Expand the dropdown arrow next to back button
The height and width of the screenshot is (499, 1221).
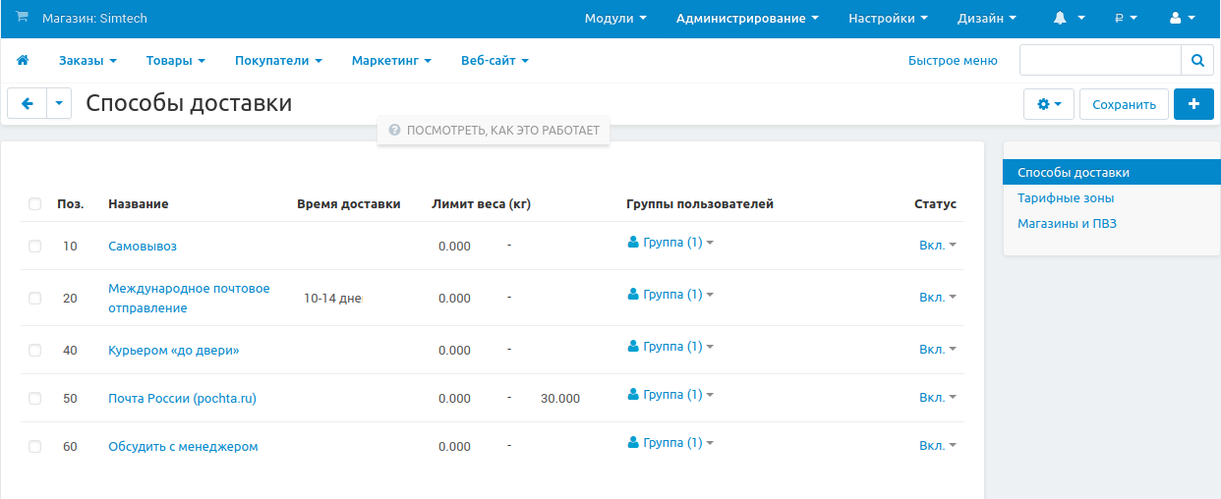(x=59, y=103)
